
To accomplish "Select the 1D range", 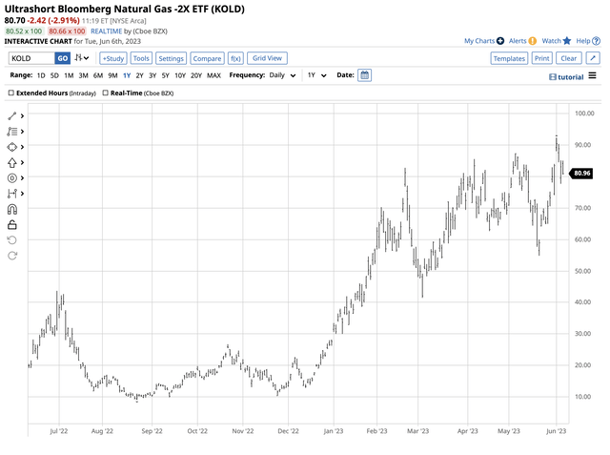I will [x=41, y=75].
